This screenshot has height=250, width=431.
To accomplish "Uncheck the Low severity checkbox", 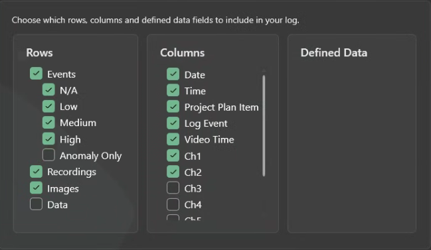I will pos(48,106).
